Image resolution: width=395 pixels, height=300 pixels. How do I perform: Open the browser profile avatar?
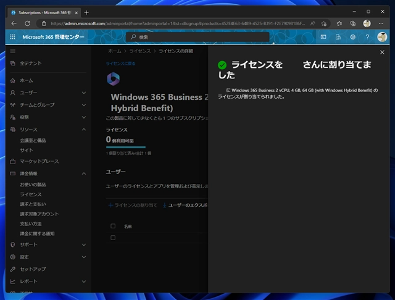367,23
